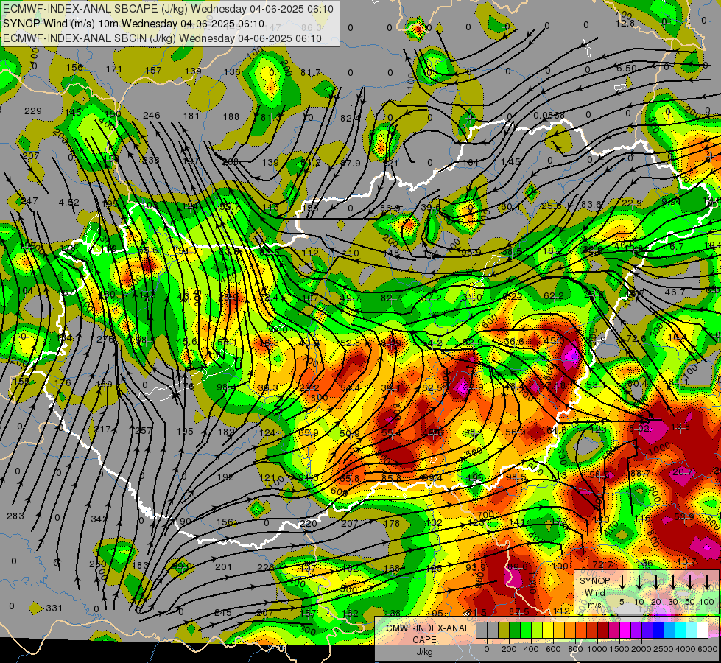Click the SYNOP wind arrow above 50
721x663 pixels.
tap(690, 583)
